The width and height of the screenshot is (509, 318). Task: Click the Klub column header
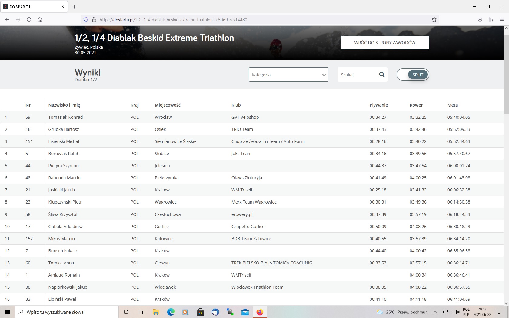pos(236,105)
